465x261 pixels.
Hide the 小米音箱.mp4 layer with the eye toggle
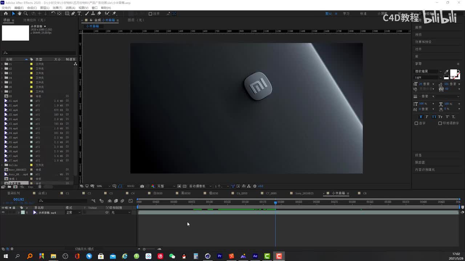coord(3,212)
